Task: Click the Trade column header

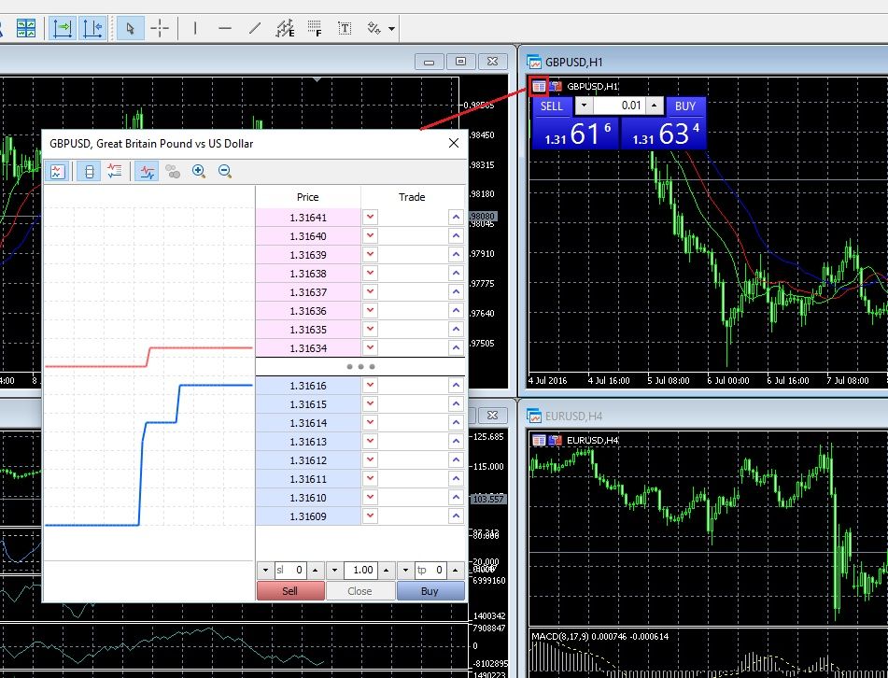Action: tap(412, 196)
